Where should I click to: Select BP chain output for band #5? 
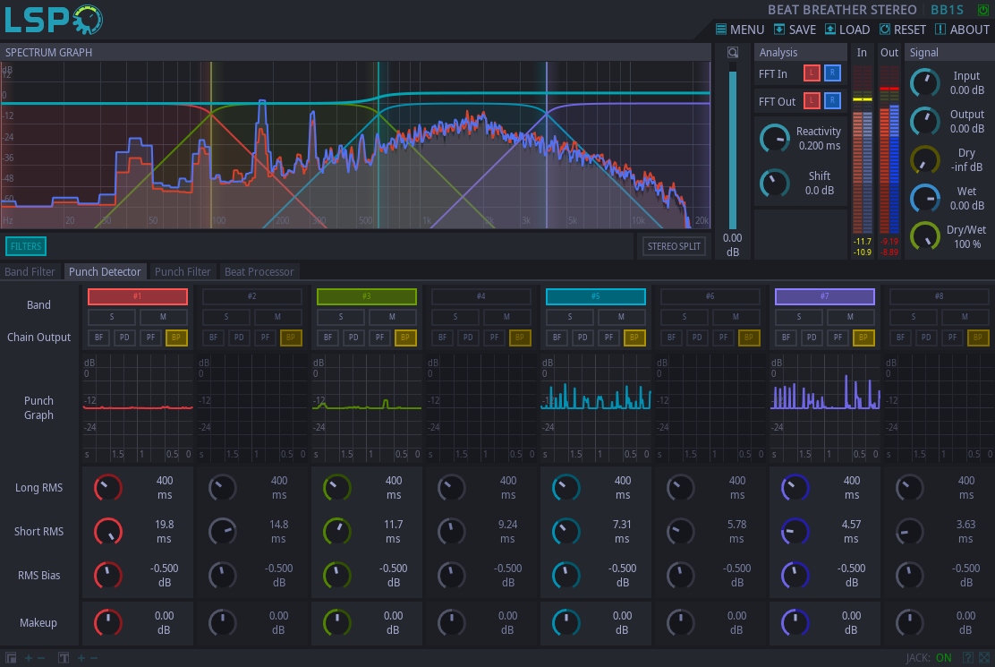click(x=634, y=338)
